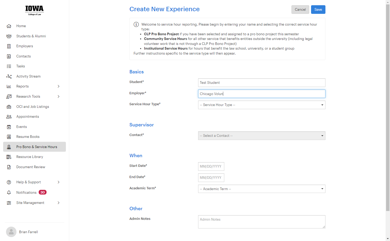
Task: Click the Cancel button
Action: [300, 10]
